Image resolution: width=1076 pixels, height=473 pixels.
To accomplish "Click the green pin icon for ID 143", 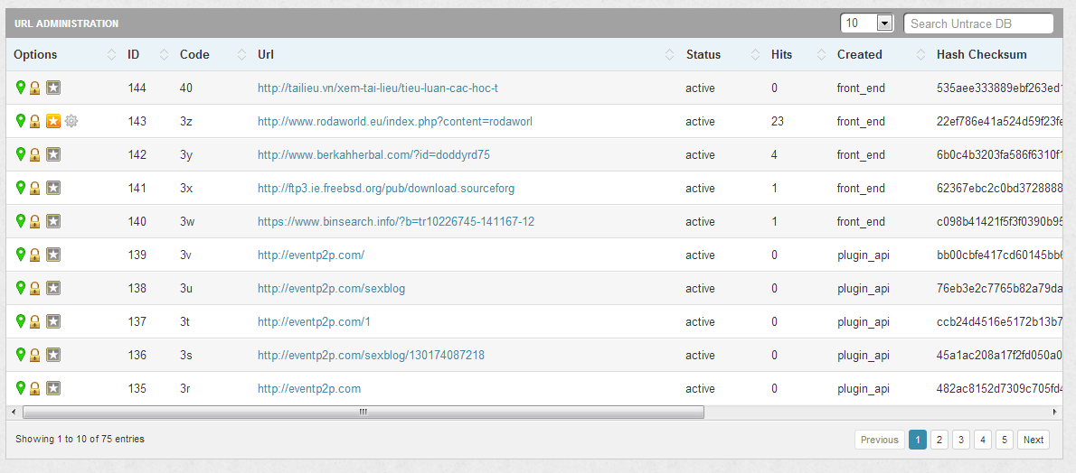I will coord(21,121).
